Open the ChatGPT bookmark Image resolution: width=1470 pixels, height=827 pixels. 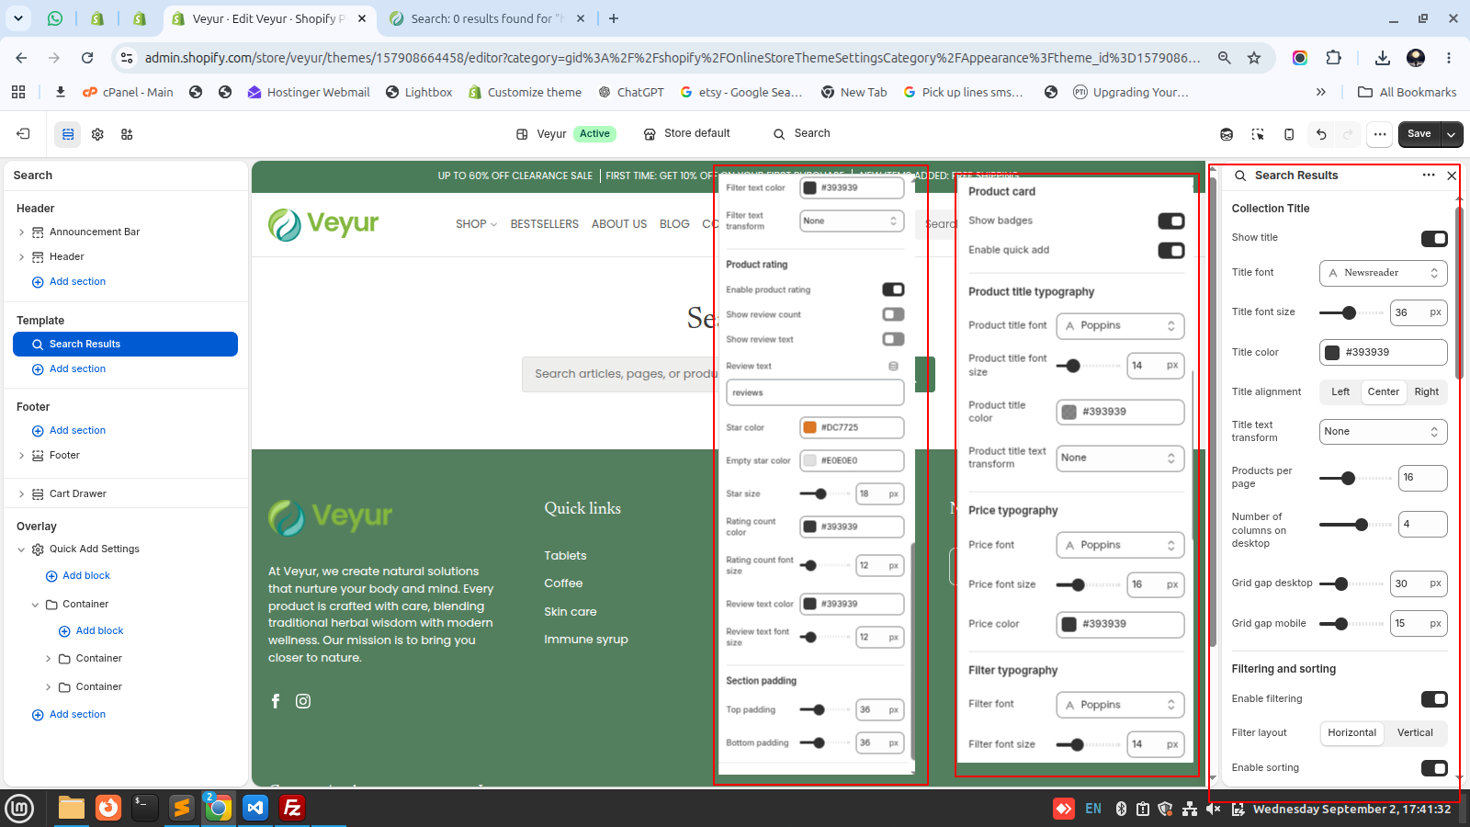coord(630,92)
